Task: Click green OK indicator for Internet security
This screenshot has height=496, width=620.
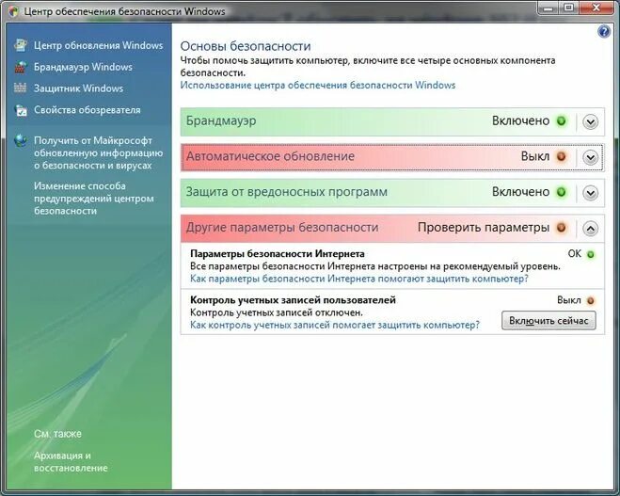Action: point(590,254)
